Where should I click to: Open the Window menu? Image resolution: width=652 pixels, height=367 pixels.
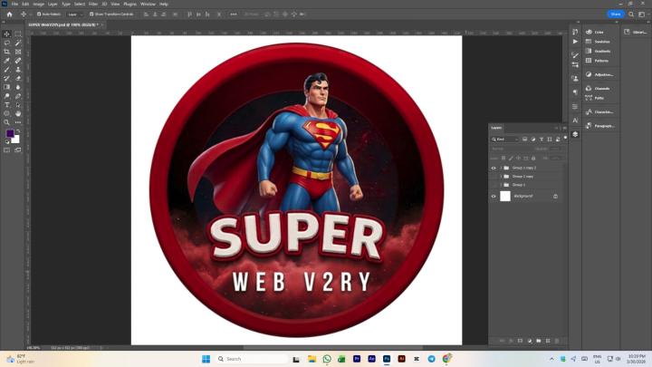(x=148, y=5)
